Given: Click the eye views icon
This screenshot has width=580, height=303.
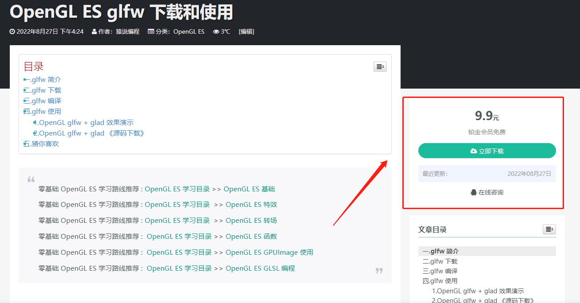Looking at the screenshot, I should (x=216, y=31).
